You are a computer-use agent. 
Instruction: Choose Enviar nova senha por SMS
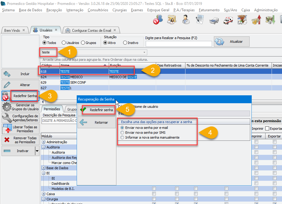[x=123, y=133]
